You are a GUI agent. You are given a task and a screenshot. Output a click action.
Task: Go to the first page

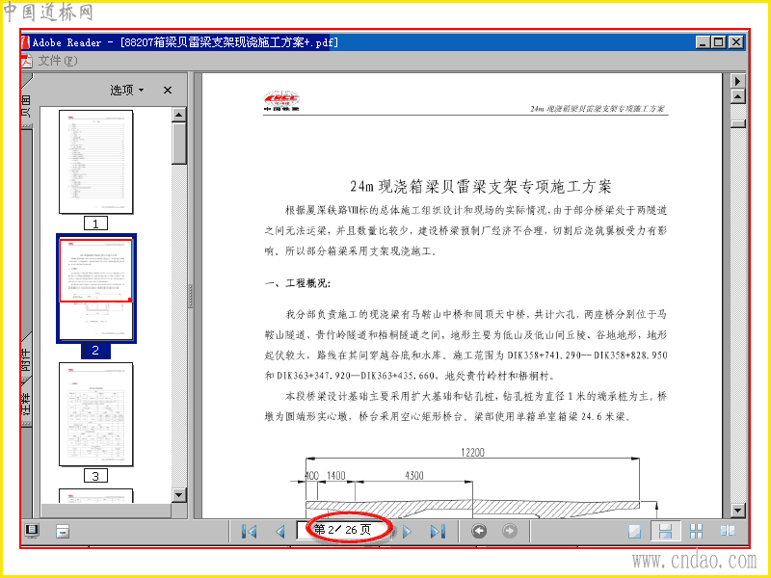click(x=250, y=532)
